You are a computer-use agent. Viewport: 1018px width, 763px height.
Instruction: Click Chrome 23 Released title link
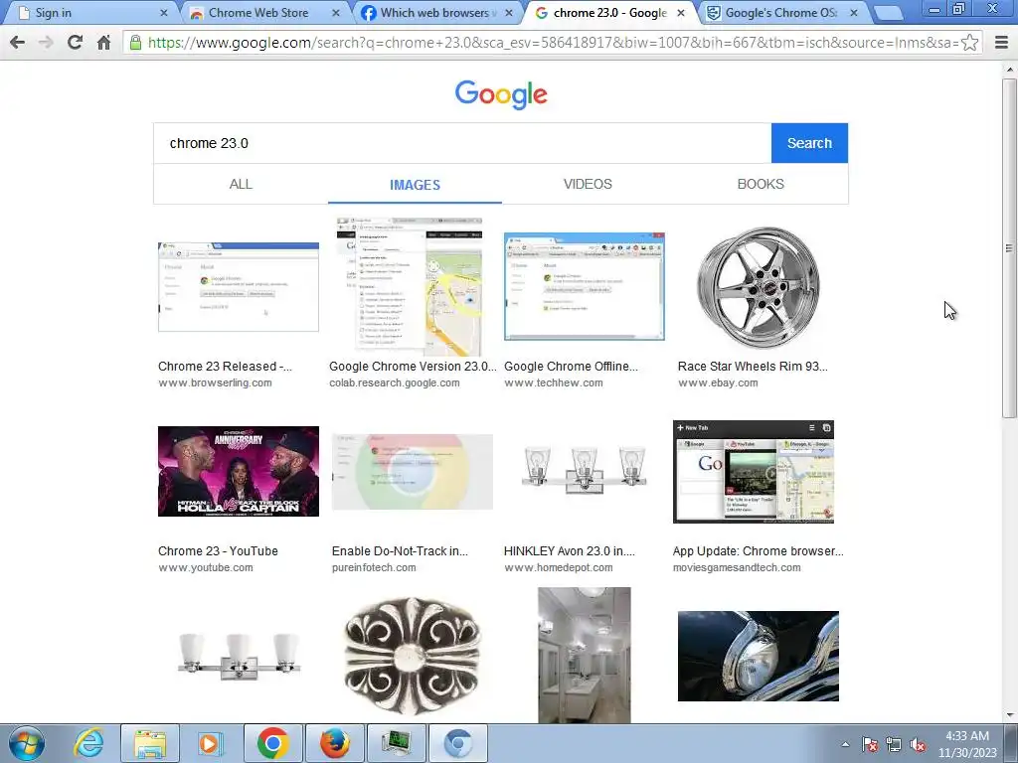point(225,366)
